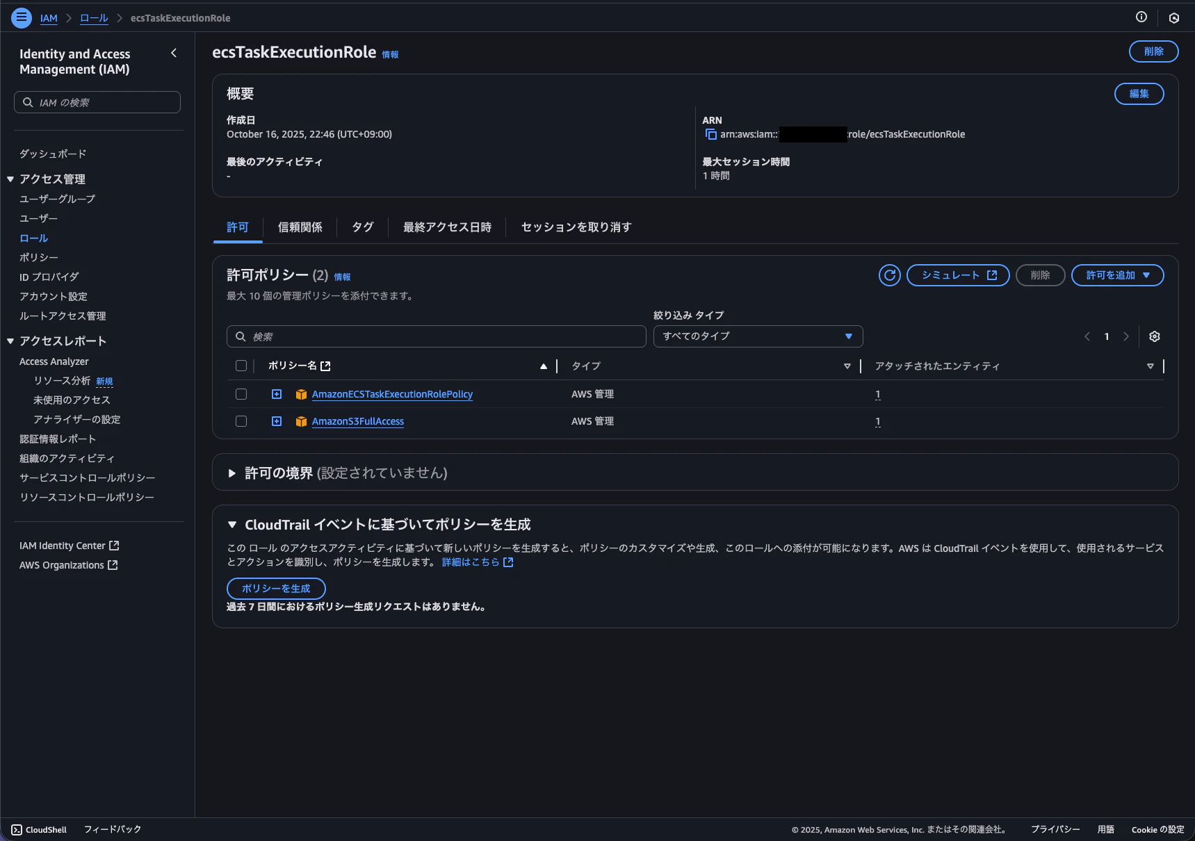Screen dimensions: 1195x841
Task: Open the AmazonS3FullAccess policy link
Action: (x=358, y=421)
